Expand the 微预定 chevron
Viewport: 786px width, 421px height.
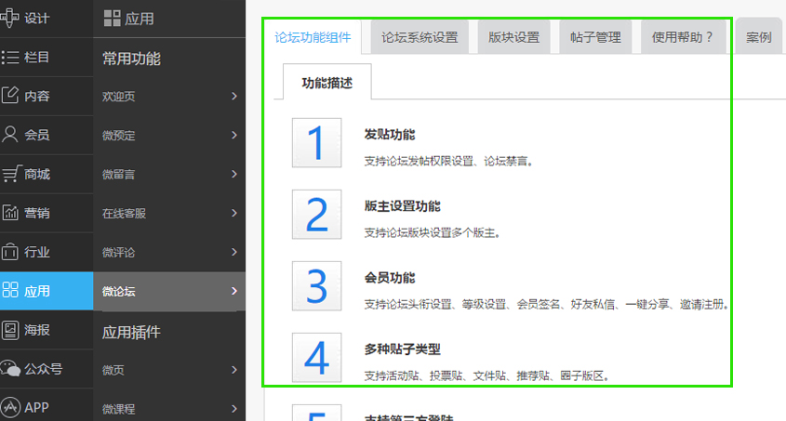233,135
